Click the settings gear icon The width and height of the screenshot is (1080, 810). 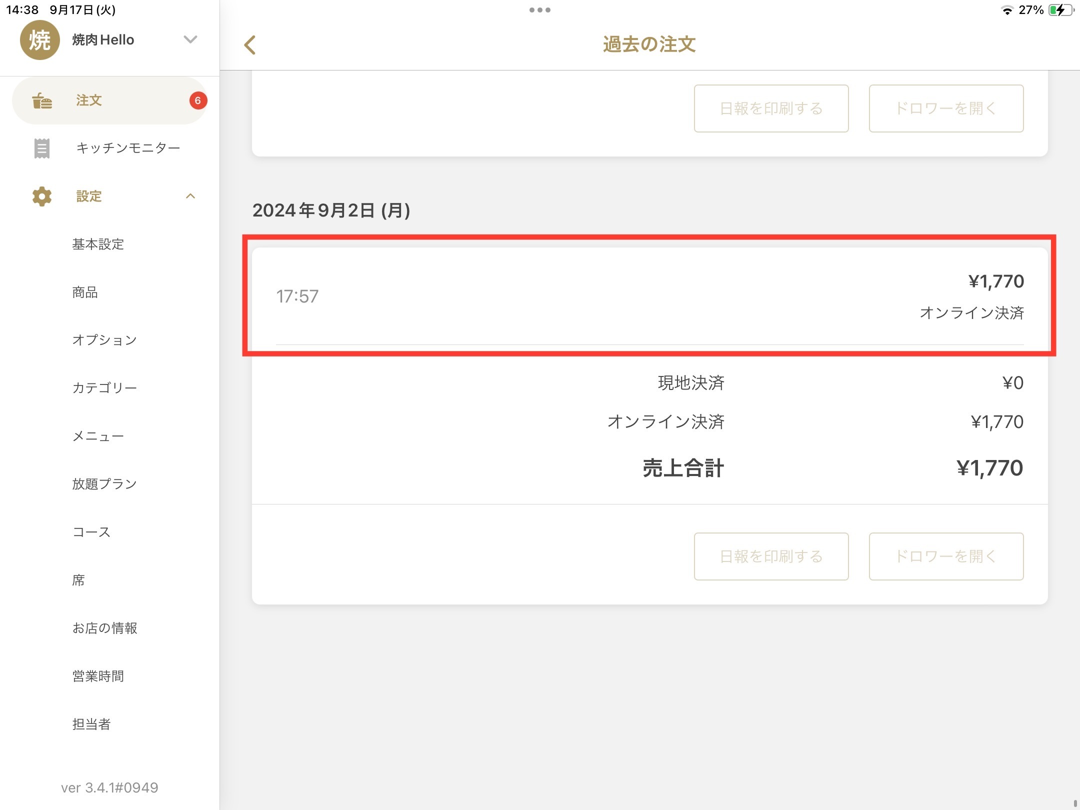pyautogui.click(x=42, y=196)
